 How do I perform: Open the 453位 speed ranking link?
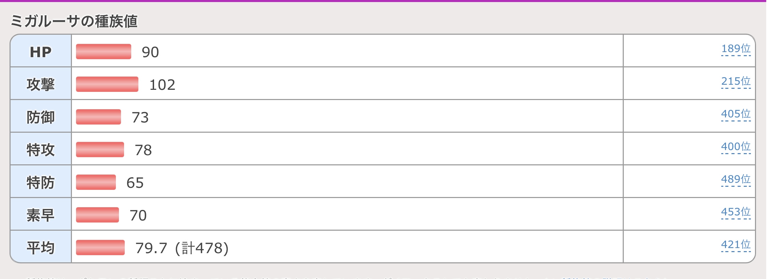click(736, 212)
